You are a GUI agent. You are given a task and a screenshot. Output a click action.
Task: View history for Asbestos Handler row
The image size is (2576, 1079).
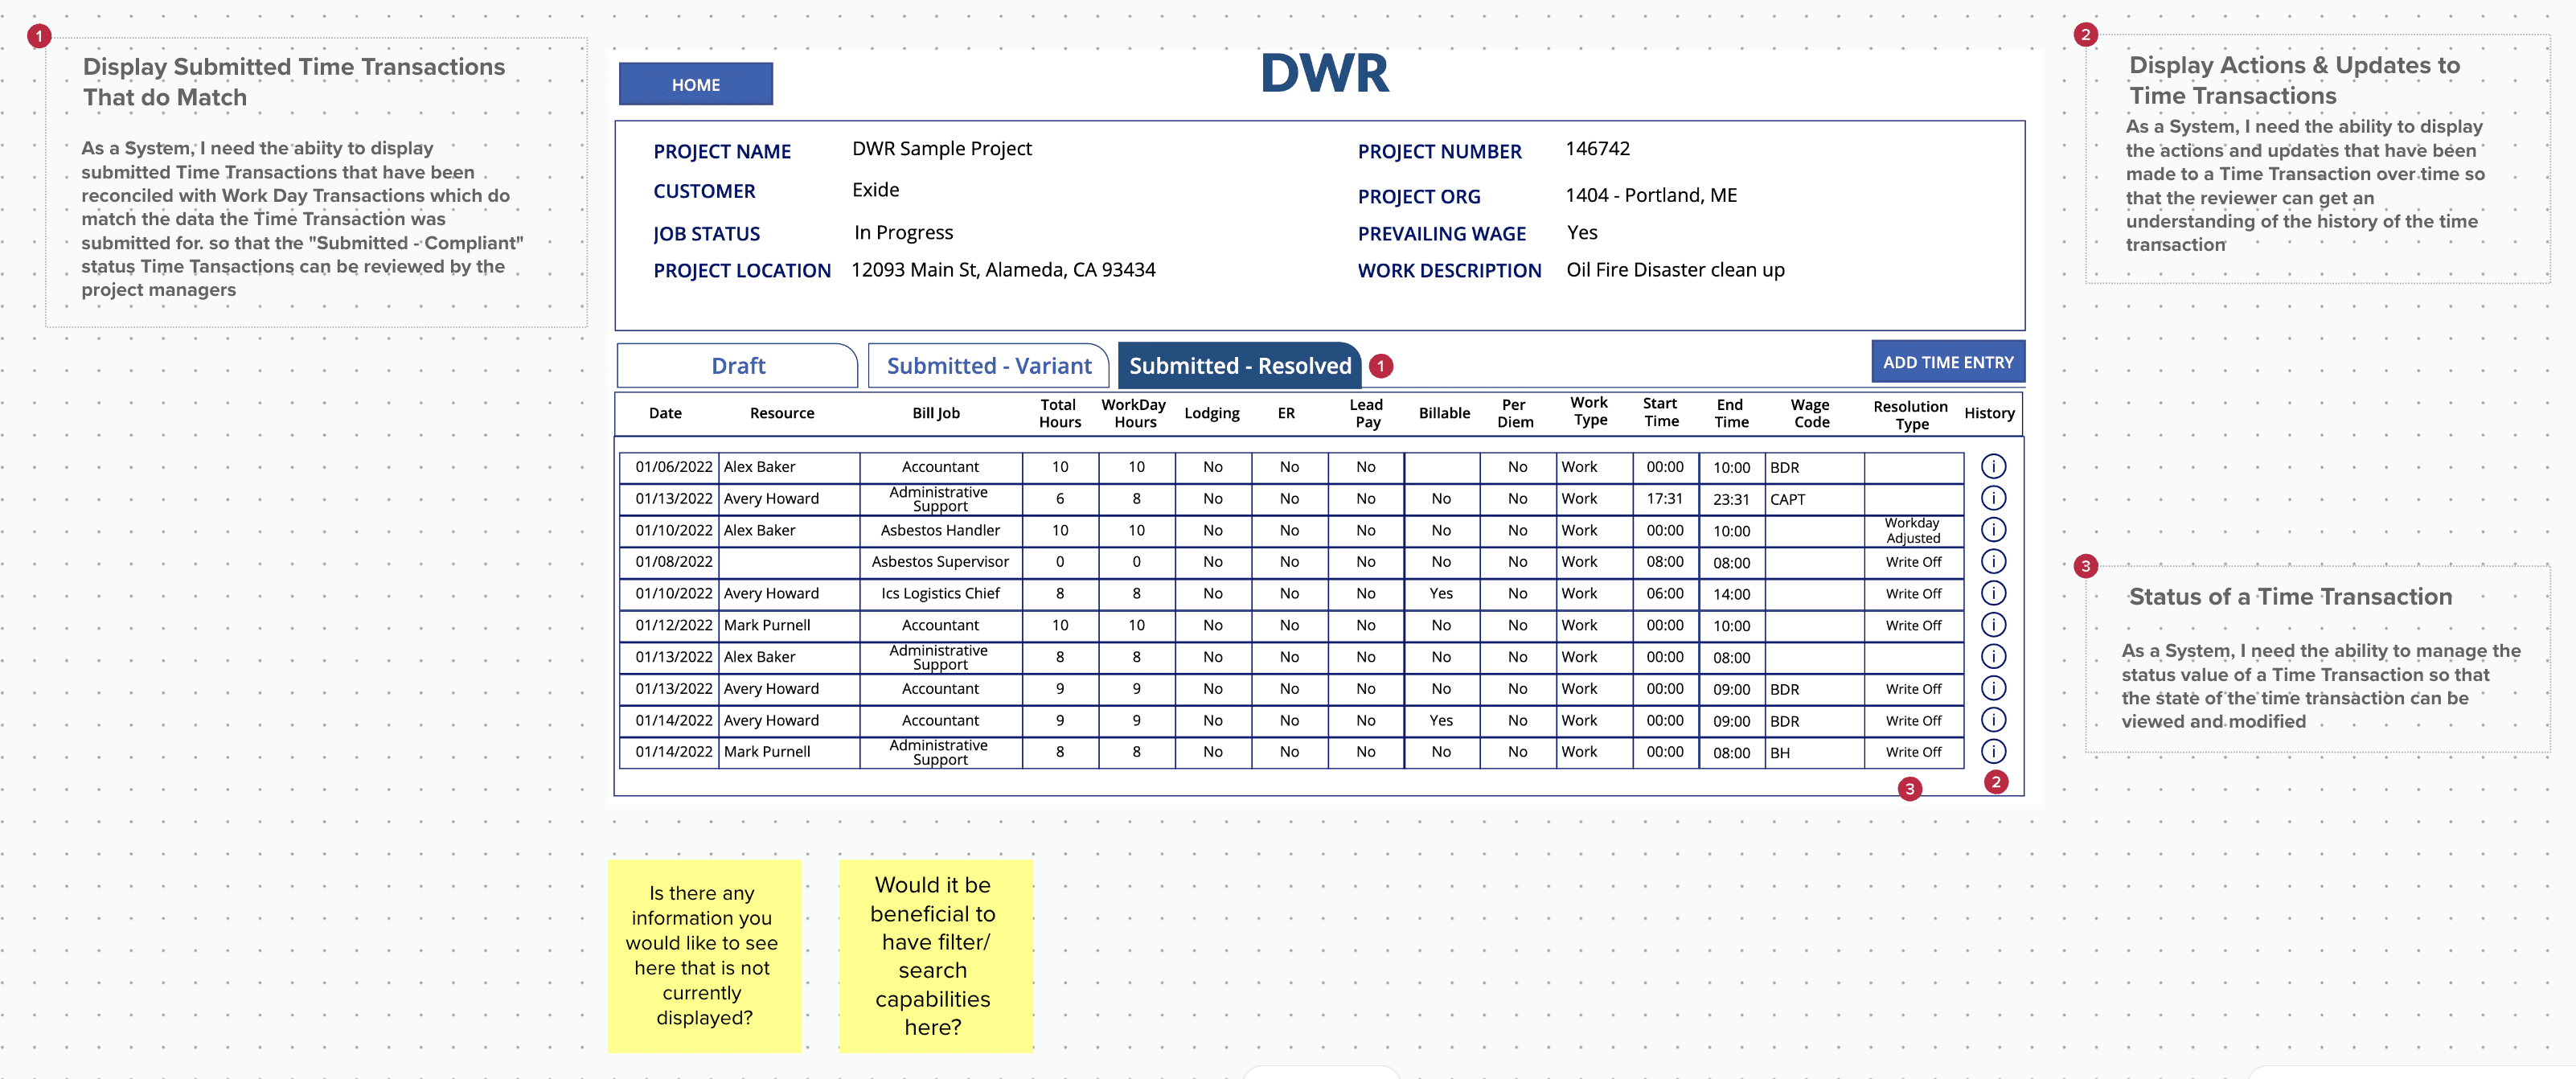1992,530
